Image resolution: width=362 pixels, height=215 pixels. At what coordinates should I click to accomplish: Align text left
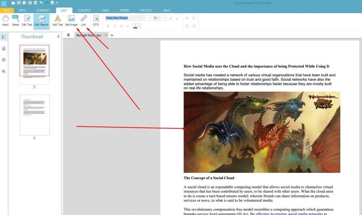click(x=187, y=18)
